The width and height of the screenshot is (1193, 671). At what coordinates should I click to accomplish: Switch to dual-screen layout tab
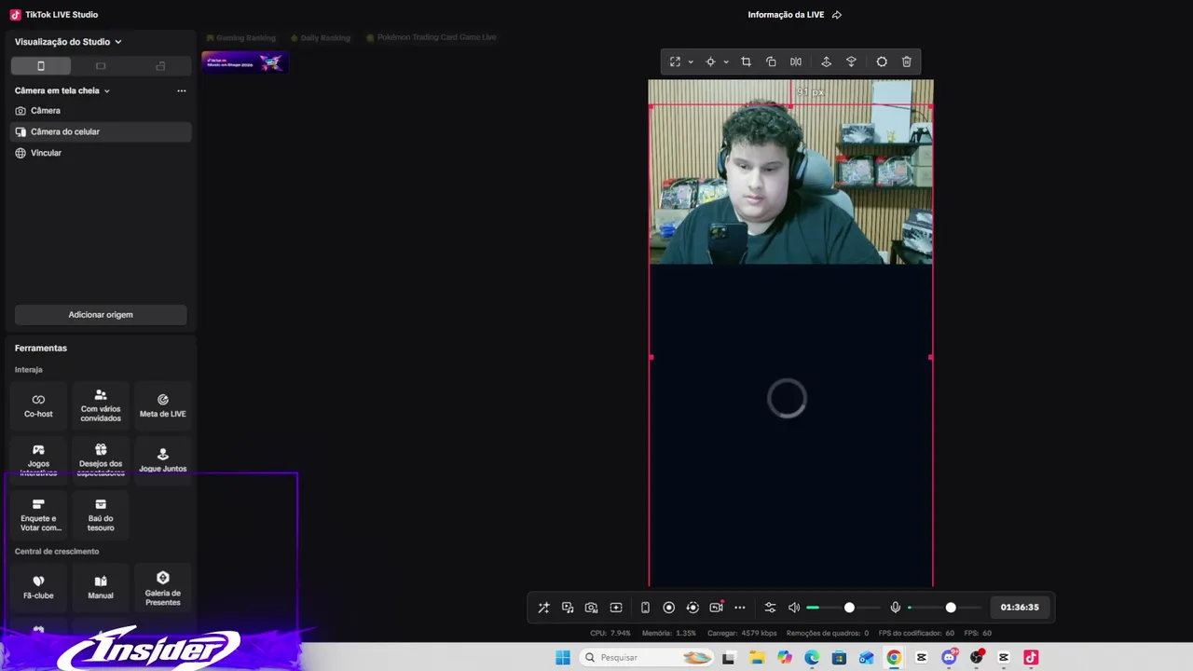pos(160,66)
